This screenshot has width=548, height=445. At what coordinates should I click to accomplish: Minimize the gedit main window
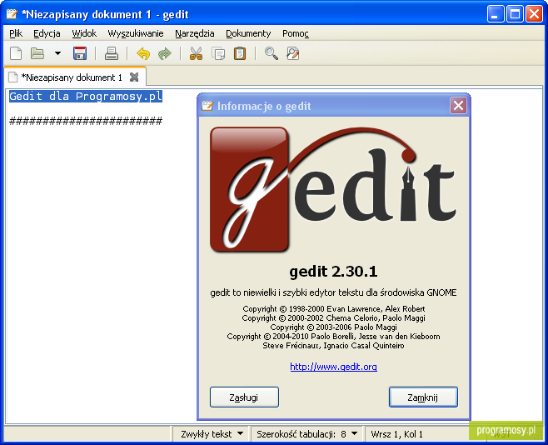(x=496, y=14)
